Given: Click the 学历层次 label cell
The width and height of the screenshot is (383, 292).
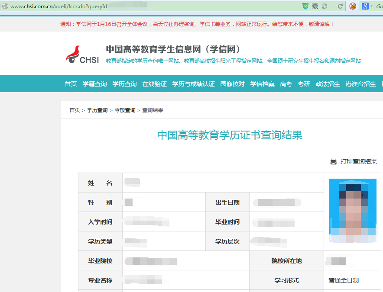Looking at the screenshot, I should click(227, 241).
